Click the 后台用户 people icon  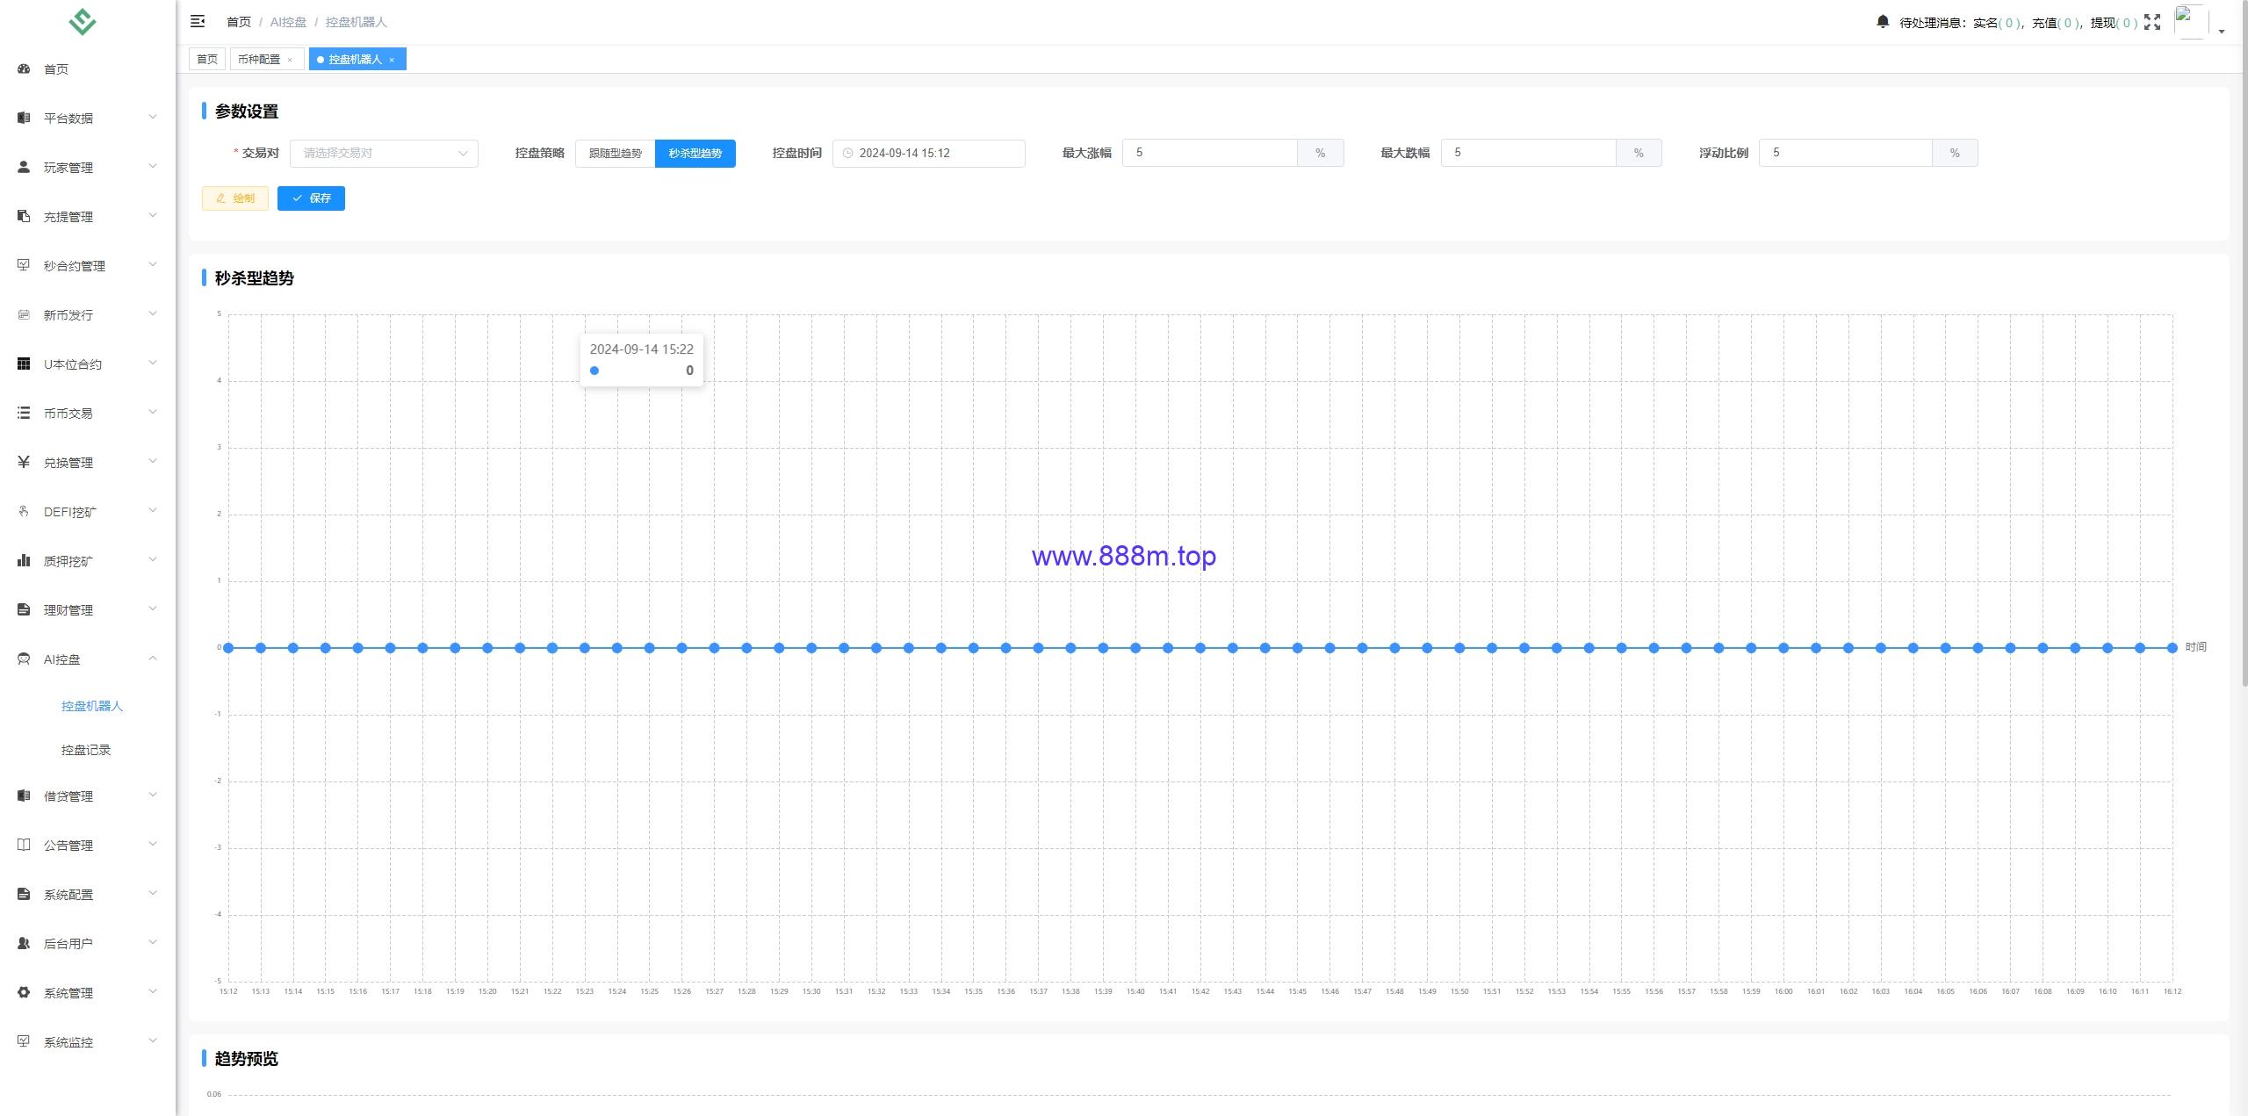pyautogui.click(x=24, y=943)
